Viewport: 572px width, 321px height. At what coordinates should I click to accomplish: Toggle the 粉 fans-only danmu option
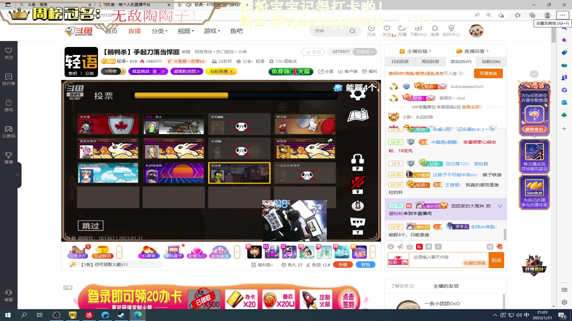pos(419,246)
